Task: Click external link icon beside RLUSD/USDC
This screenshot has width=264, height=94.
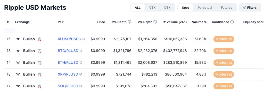Action: tap(84, 39)
